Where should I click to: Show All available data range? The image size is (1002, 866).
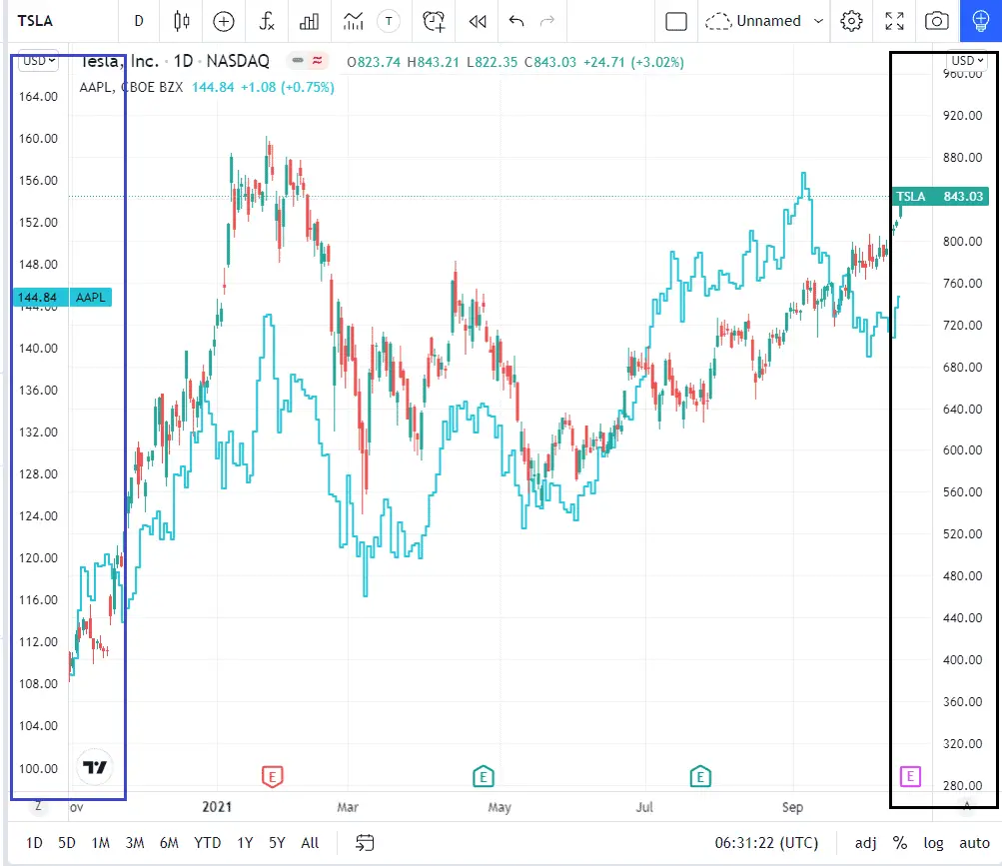point(310,843)
